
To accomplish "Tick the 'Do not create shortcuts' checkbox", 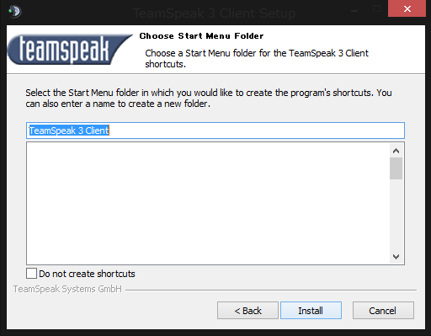I will click(31, 273).
